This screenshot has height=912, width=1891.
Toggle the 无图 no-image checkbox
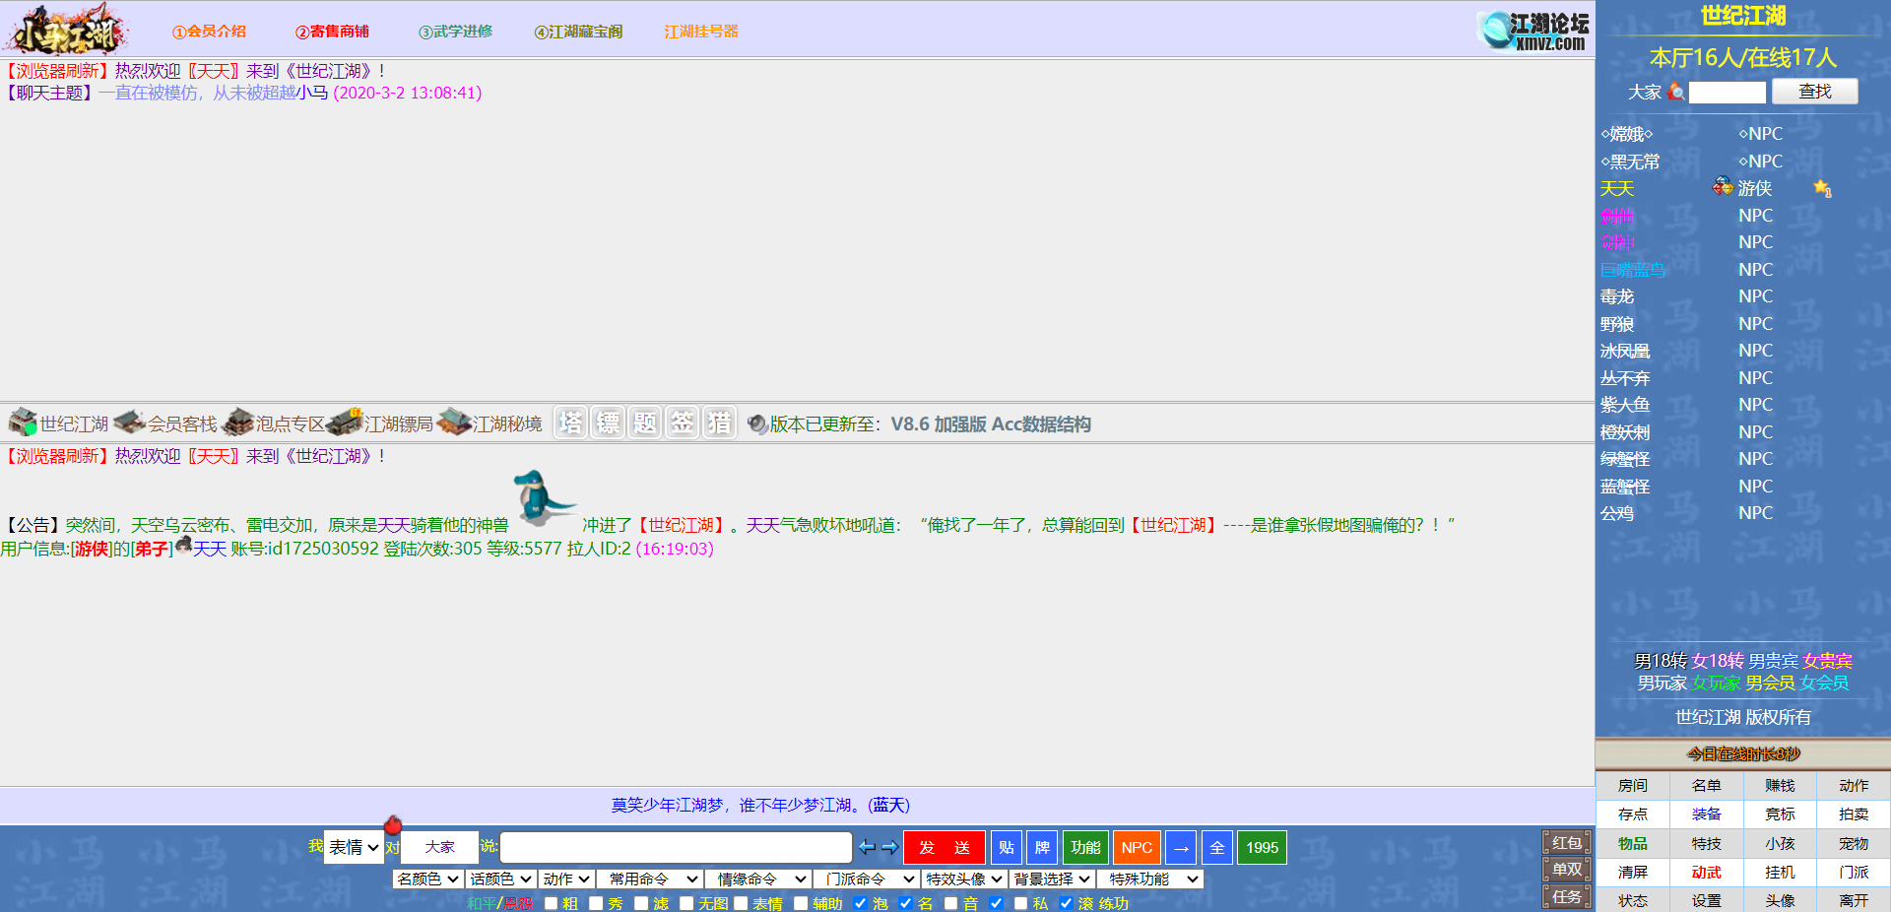point(686,903)
